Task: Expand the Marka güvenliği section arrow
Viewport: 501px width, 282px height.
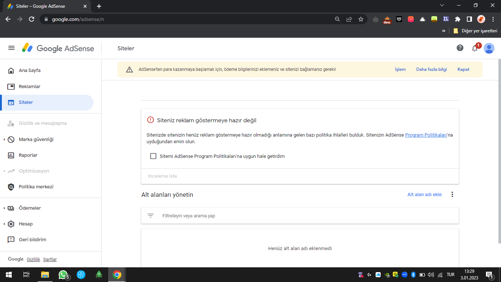Action: 4,140
